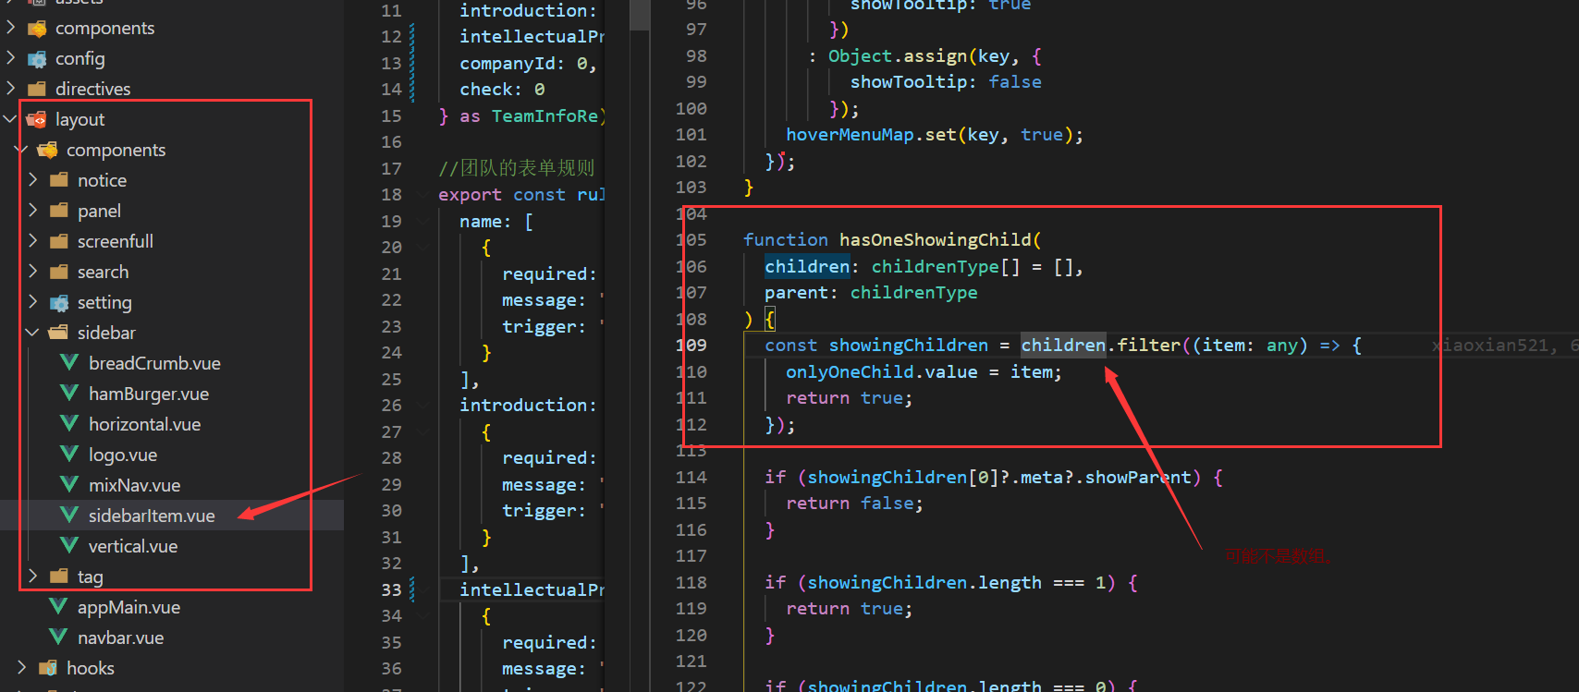Select the layout > components folder row

point(172,150)
